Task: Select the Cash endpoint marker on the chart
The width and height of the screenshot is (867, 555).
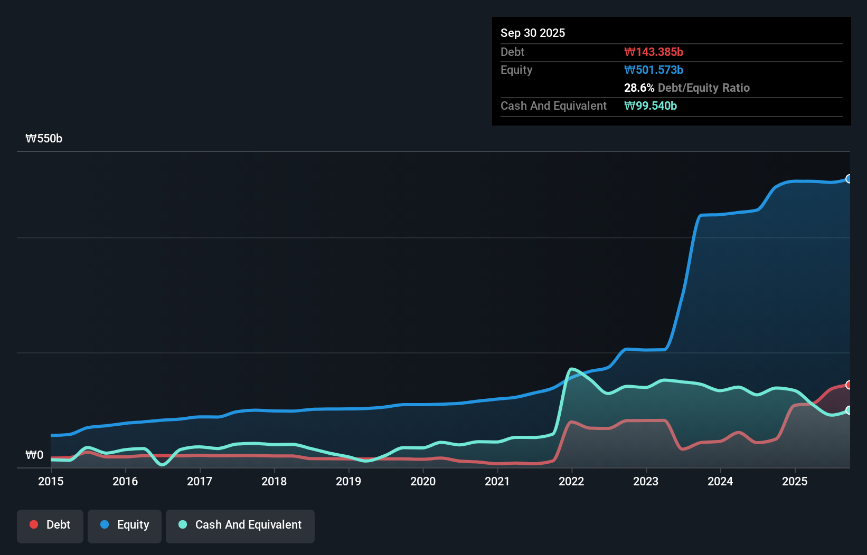Action: point(849,410)
